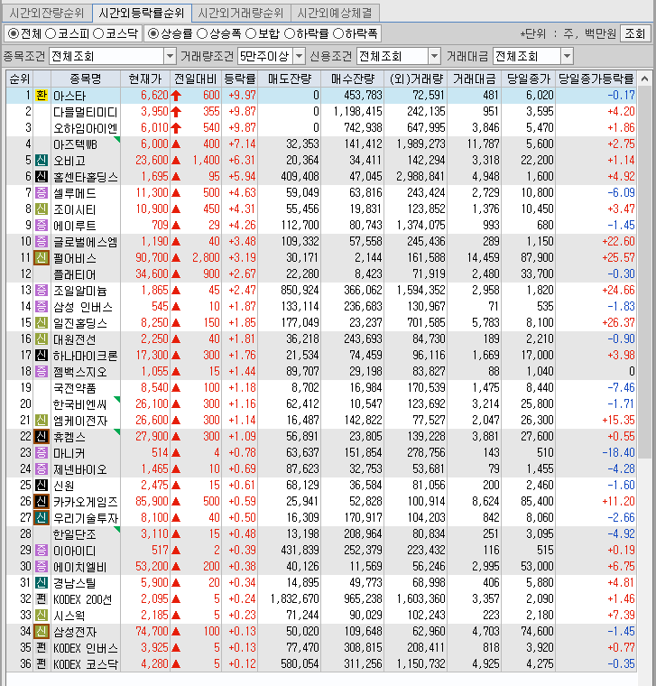The height and width of the screenshot is (686, 656).
Task: Sort by 종목명 column header
Action: [86, 79]
